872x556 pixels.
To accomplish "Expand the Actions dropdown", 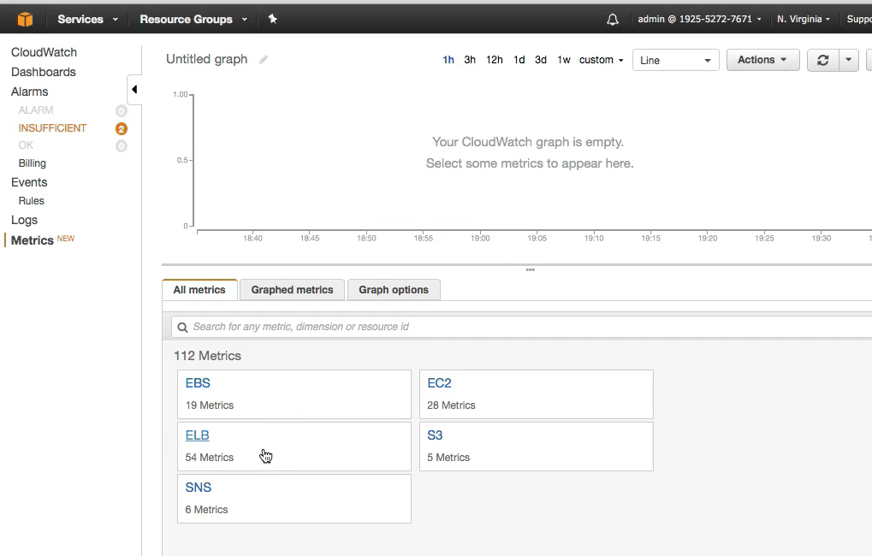I will [x=762, y=60].
